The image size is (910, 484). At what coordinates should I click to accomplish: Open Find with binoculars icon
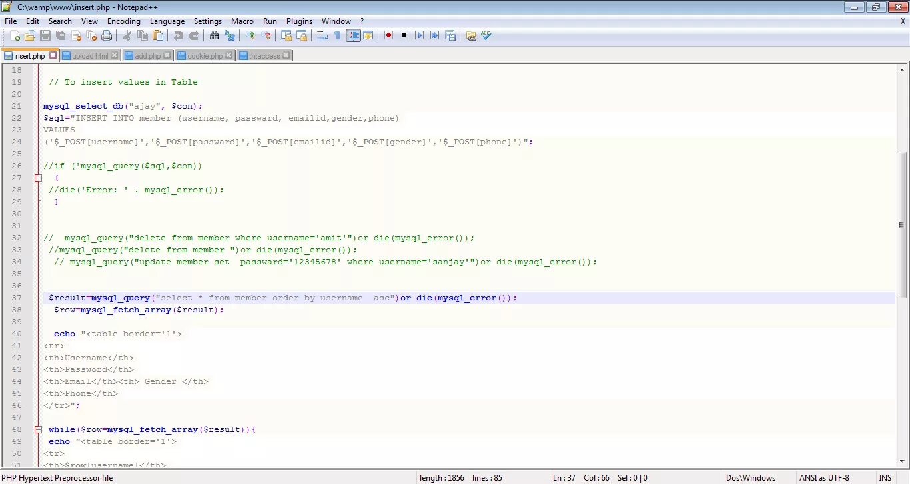pyautogui.click(x=214, y=36)
